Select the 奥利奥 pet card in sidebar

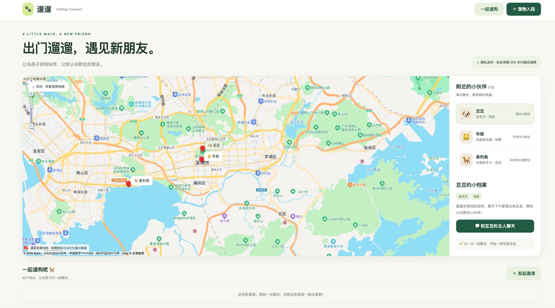click(x=495, y=160)
